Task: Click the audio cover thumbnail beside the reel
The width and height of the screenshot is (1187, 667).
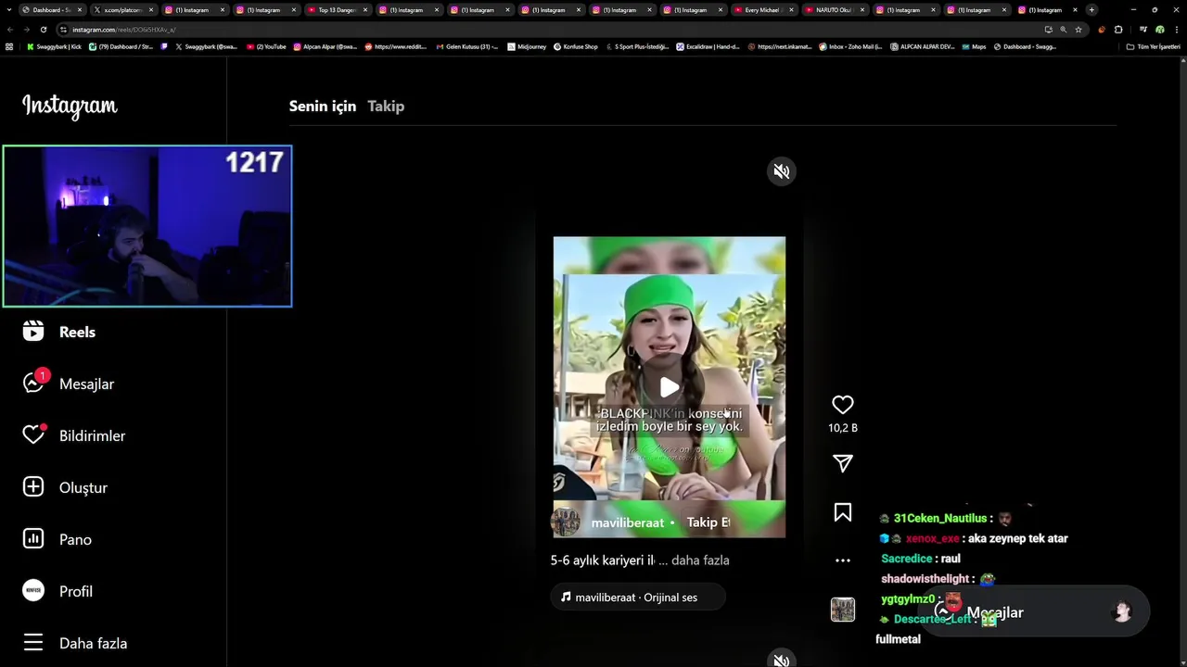Action: (x=843, y=610)
